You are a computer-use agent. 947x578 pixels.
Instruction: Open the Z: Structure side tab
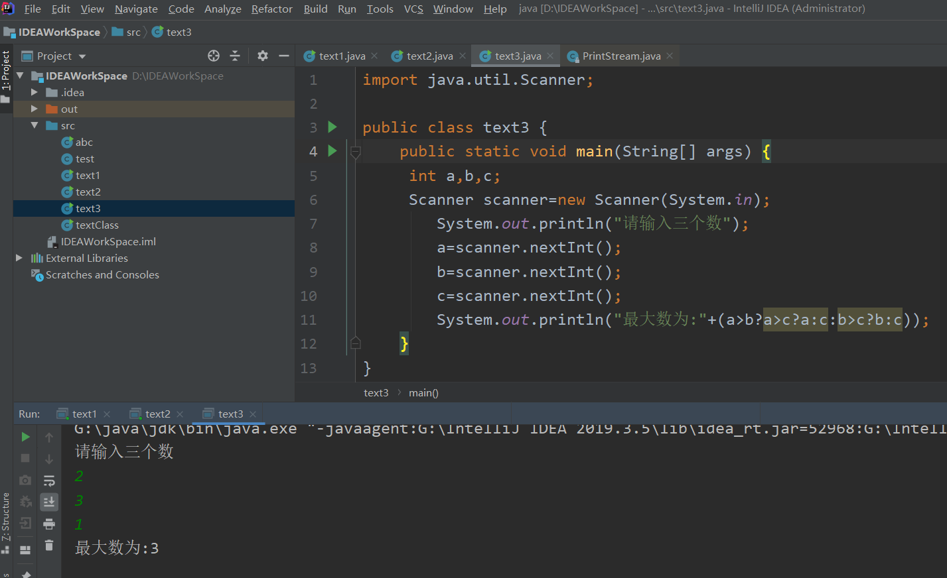(x=6, y=516)
